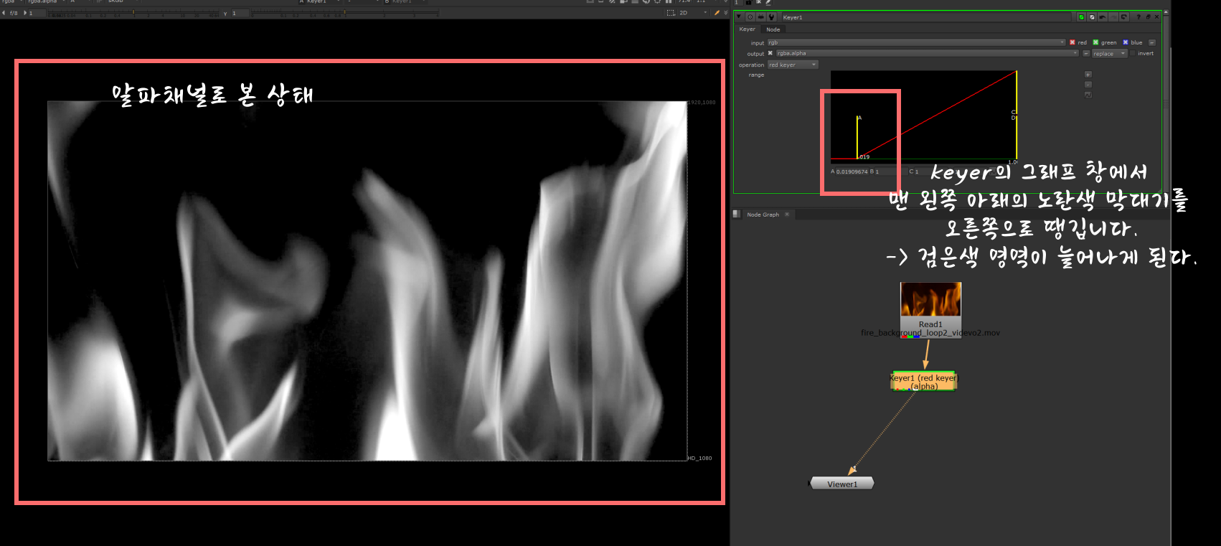The image size is (1221, 546).
Task: Enable the invert checkbox
Action: click(1133, 53)
